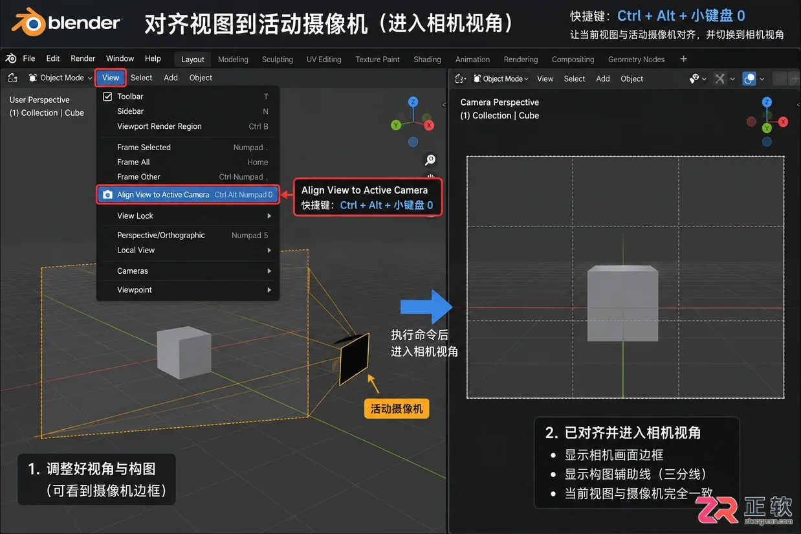This screenshot has height=534, width=801.
Task: Switch to the Layout workspace tab
Action: point(193,60)
